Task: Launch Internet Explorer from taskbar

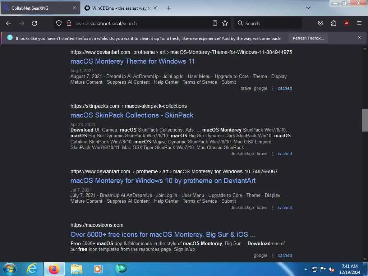Action: pyautogui.click(x=32, y=269)
